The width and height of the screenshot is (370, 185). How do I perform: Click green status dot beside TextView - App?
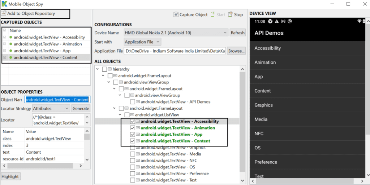tap(11, 51)
